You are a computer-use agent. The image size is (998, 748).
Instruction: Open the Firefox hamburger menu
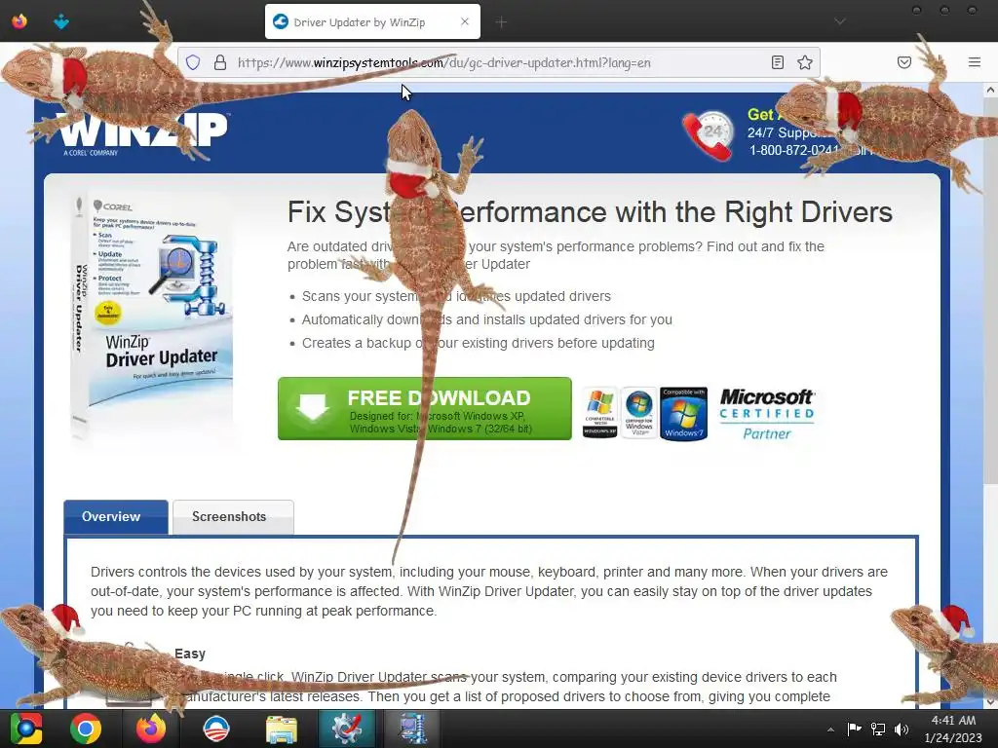coord(975,62)
